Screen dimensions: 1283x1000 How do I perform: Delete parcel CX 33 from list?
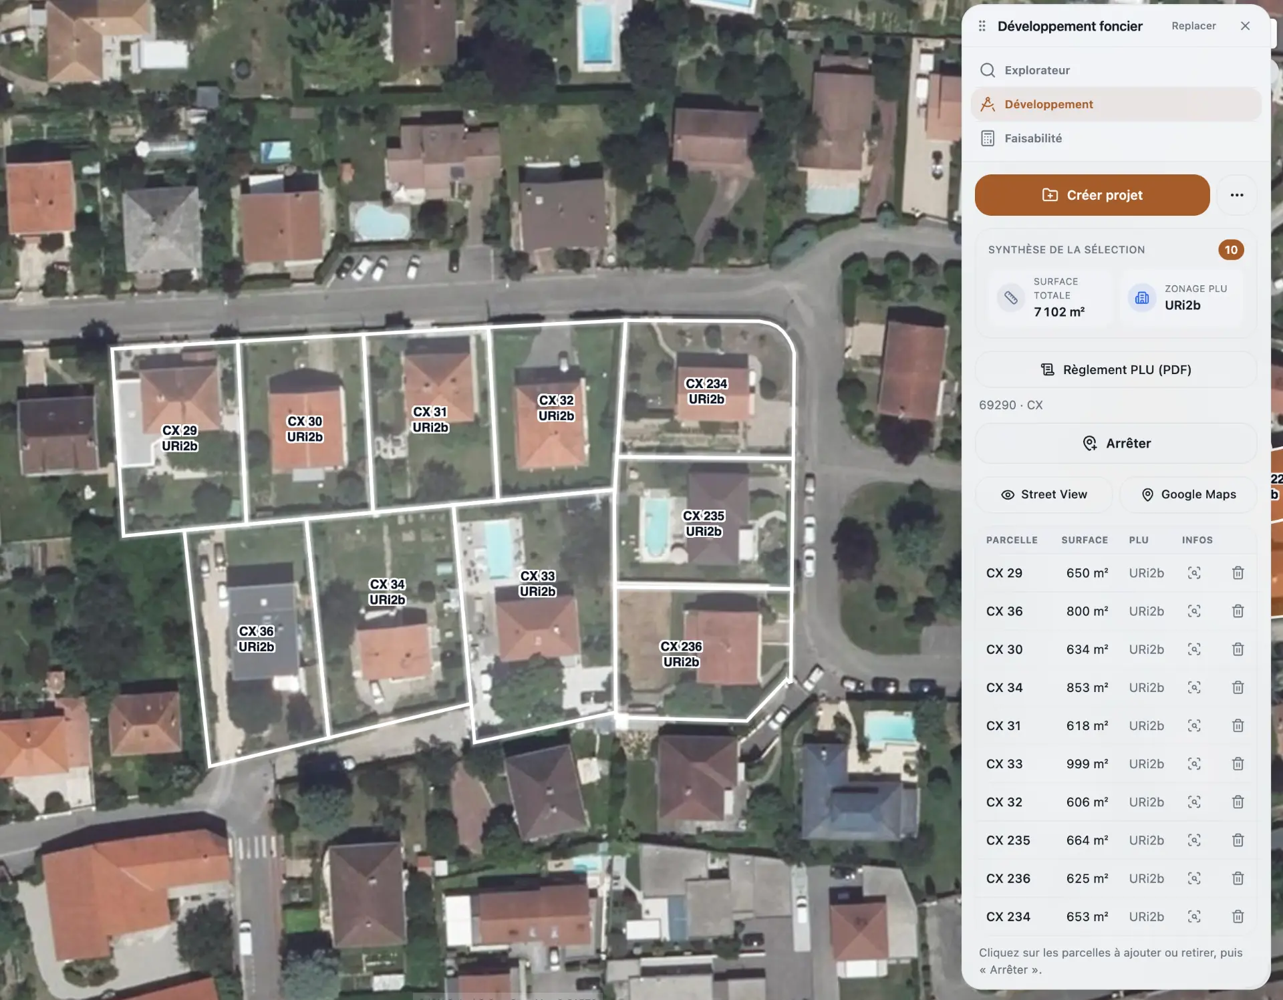pos(1238,764)
